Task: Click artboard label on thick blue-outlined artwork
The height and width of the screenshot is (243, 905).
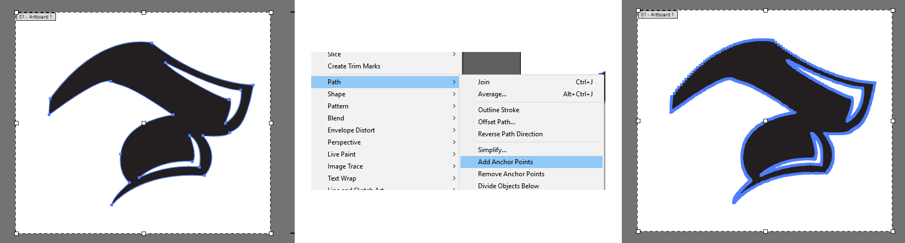Action: (657, 15)
